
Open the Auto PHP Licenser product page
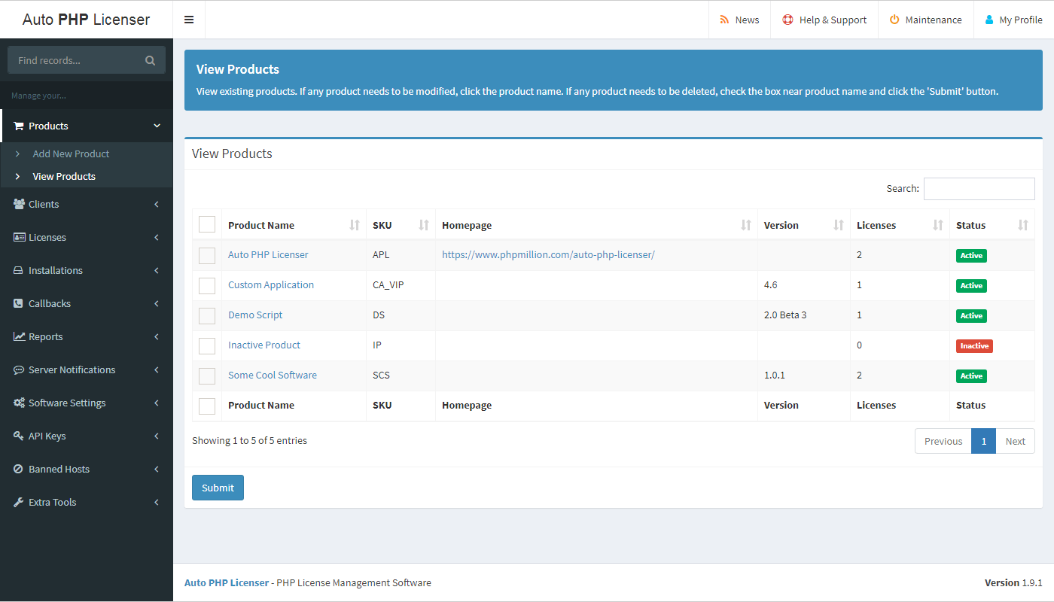pyautogui.click(x=268, y=254)
